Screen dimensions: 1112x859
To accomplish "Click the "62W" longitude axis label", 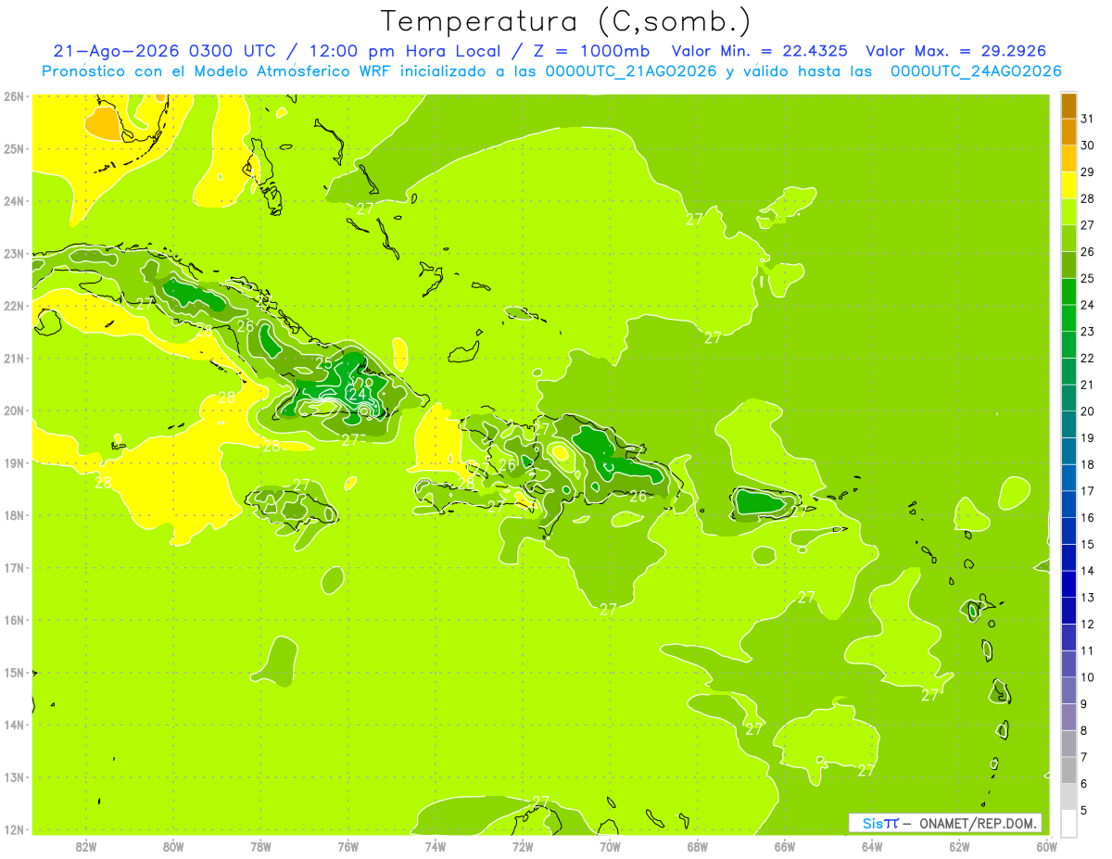I will 959,845.
